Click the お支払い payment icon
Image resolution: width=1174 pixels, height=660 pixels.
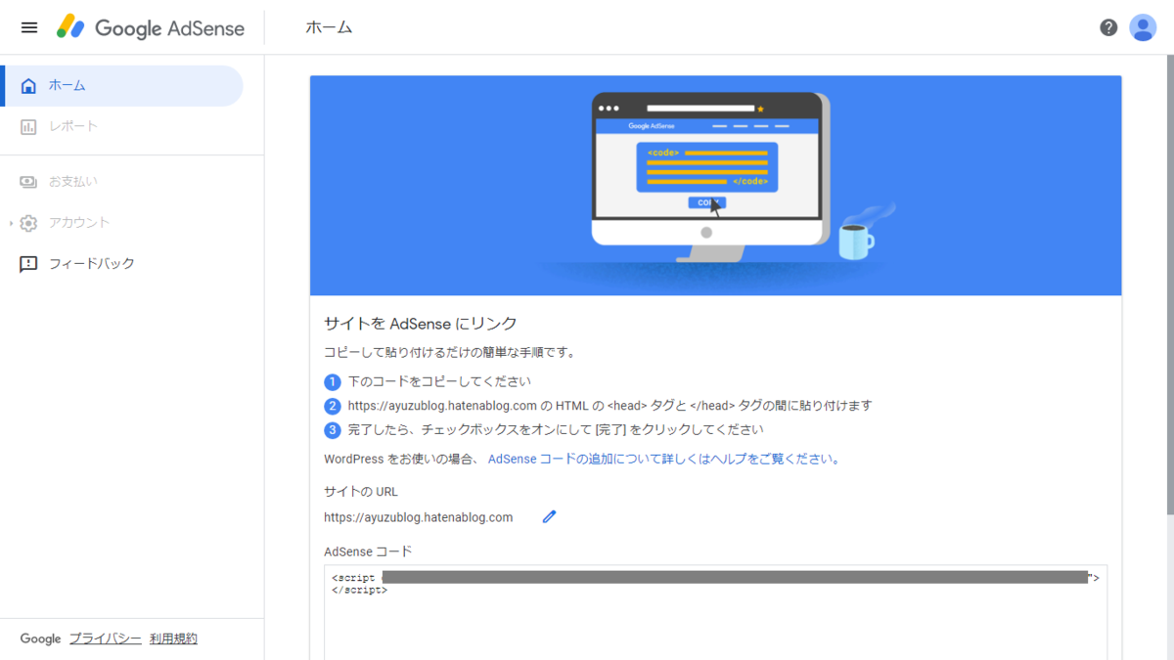pyautogui.click(x=28, y=182)
